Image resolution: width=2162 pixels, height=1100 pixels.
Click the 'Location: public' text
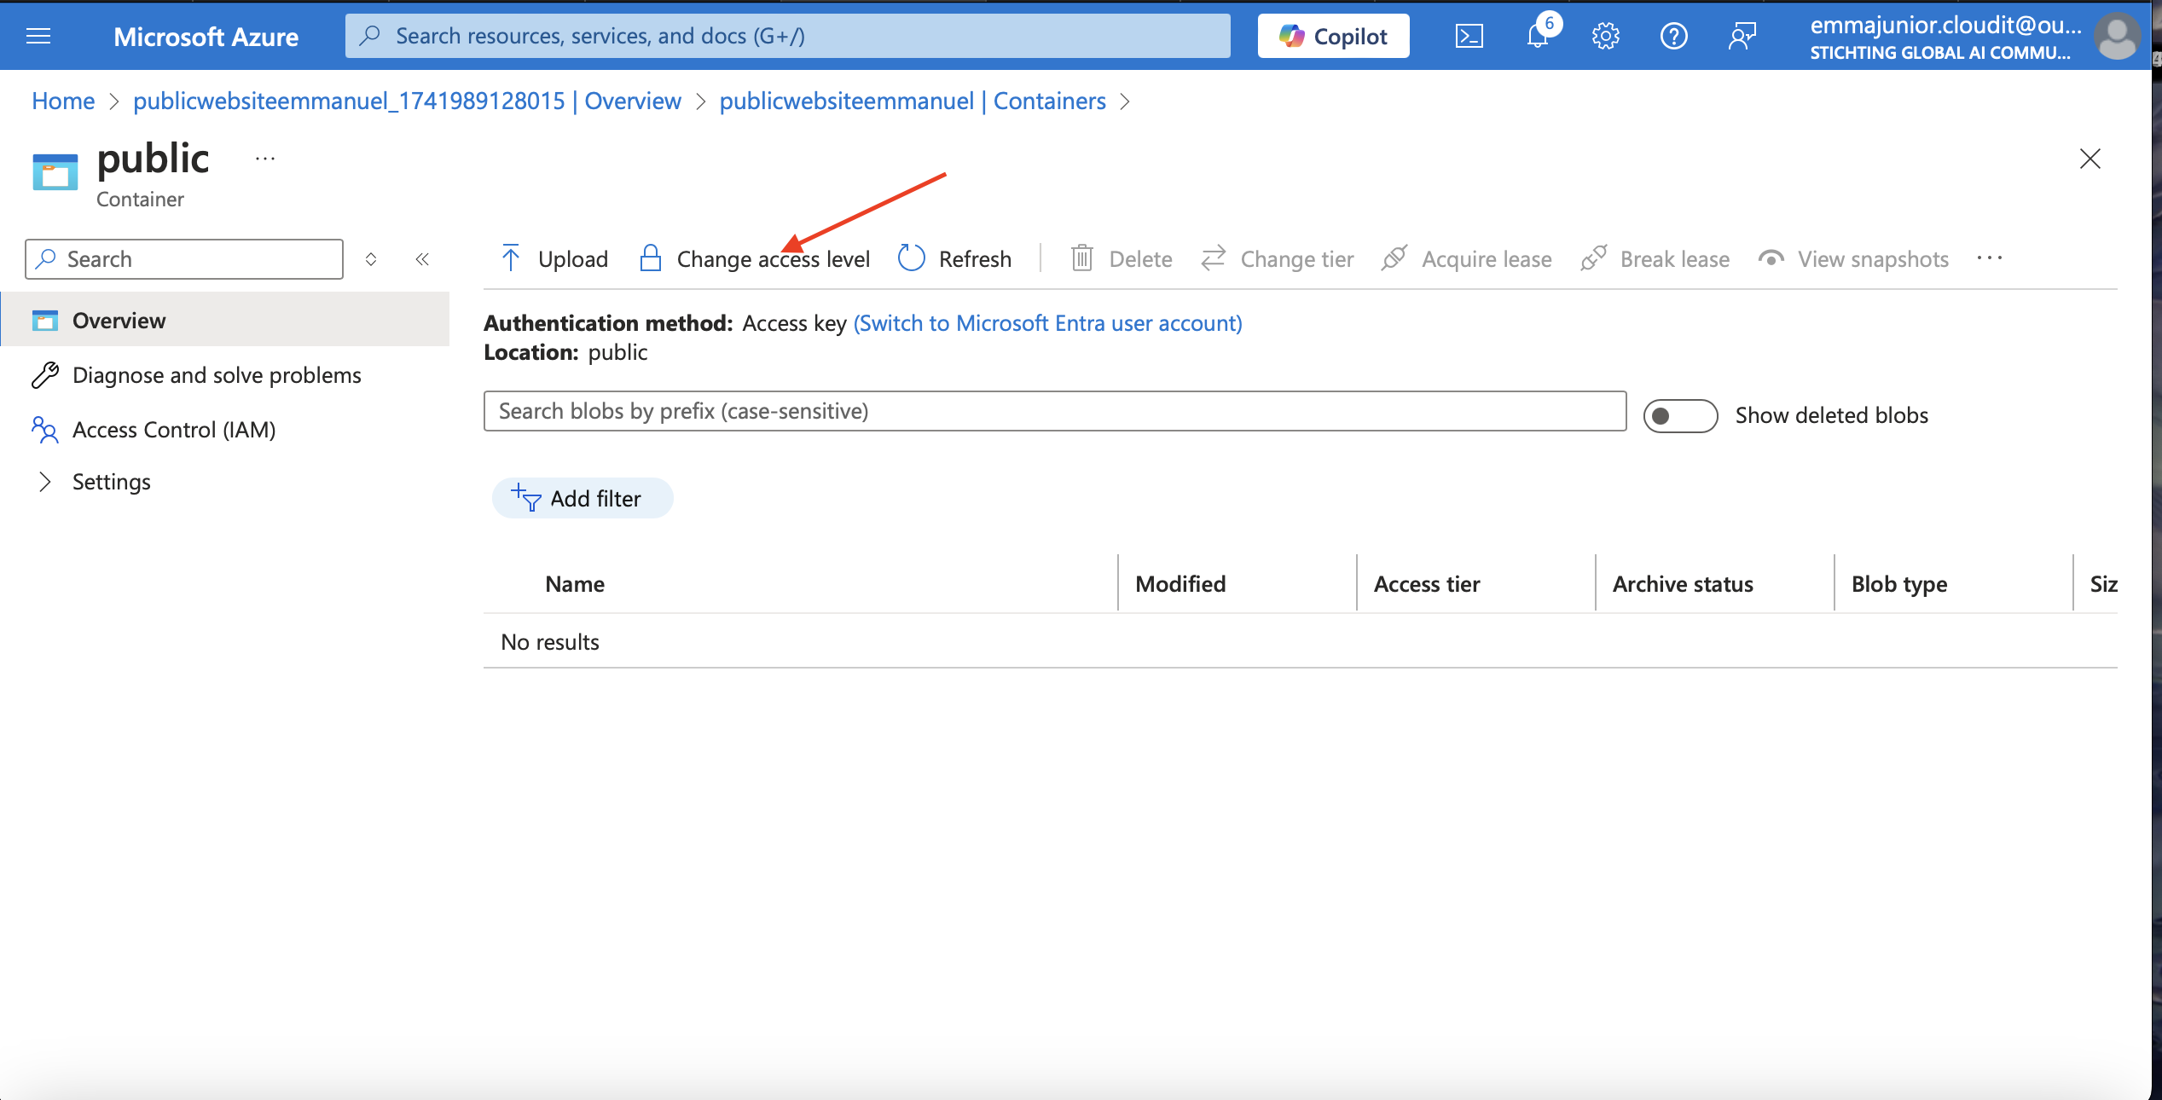coord(565,352)
